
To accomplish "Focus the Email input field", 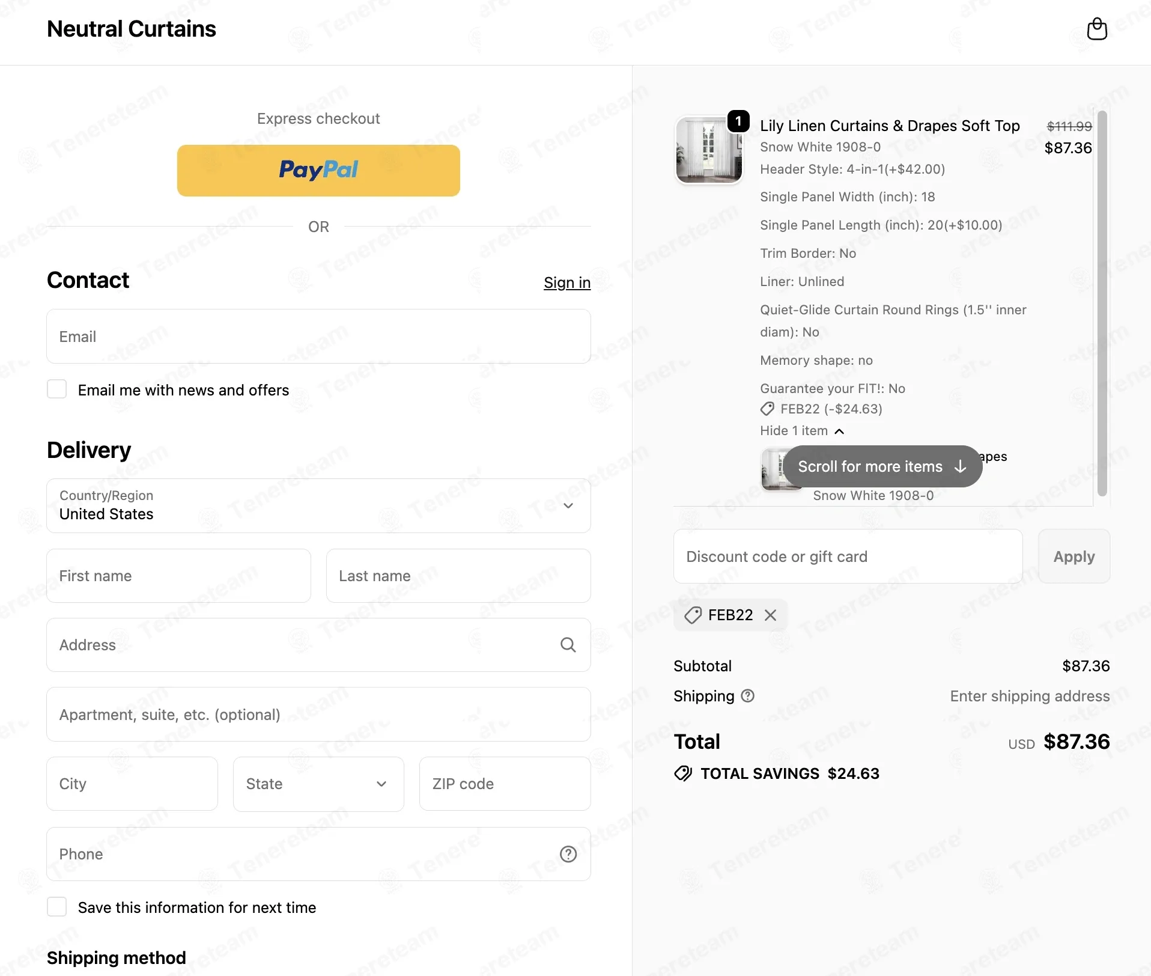I will tap(318, 337).
